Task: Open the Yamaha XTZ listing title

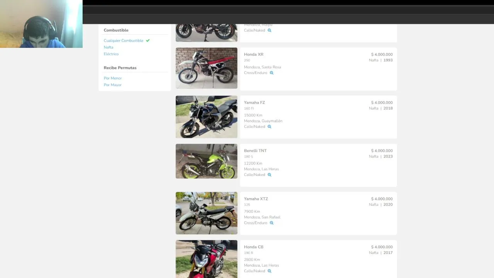Action: pyautogui.click(x=256, y=199)
